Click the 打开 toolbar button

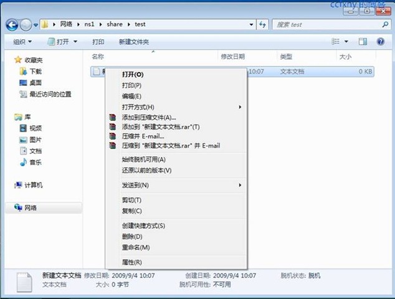pyautogui.click(x=59, y=42)
